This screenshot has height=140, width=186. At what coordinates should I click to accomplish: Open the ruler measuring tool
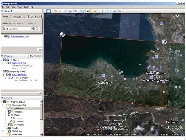(x=103, y=11)
